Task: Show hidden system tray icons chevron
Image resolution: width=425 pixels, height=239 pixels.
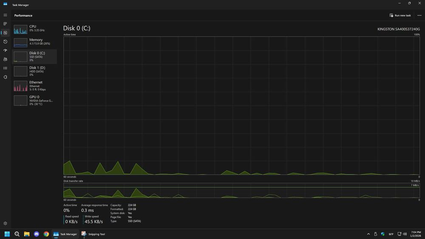Action: pos(368,234)
